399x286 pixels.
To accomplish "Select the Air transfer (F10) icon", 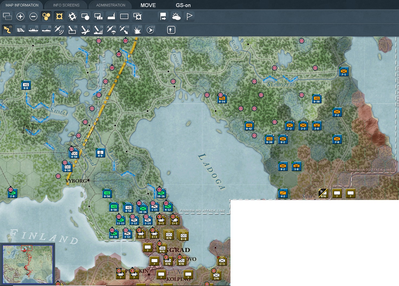I will coord(124,30).
